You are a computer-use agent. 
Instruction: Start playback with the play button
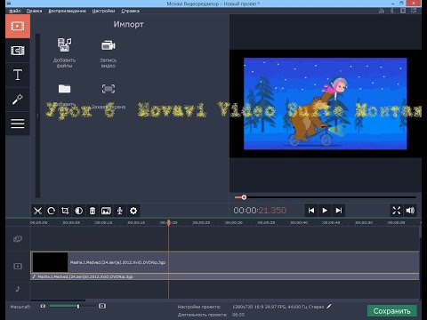click(325, 211)
